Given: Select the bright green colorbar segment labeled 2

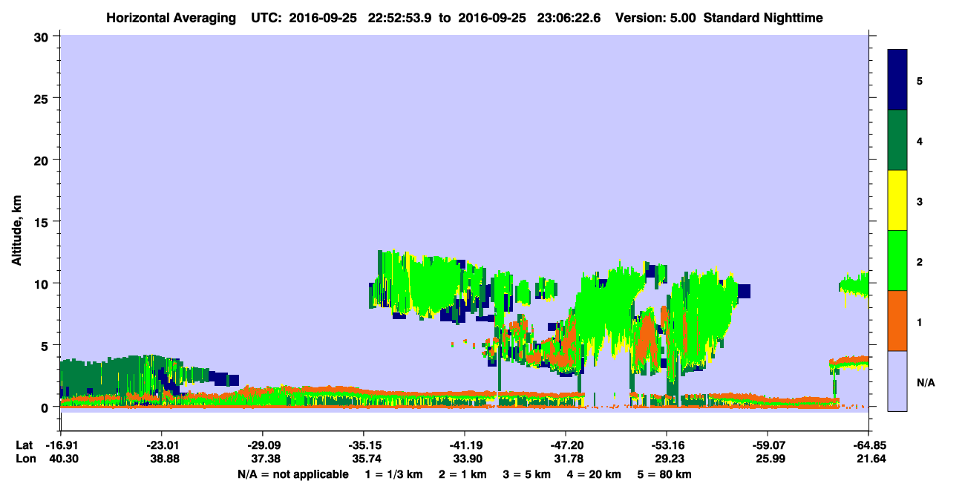Looking at the screenshot, I should [897, 260].
